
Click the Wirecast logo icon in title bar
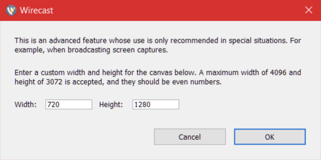11,10
